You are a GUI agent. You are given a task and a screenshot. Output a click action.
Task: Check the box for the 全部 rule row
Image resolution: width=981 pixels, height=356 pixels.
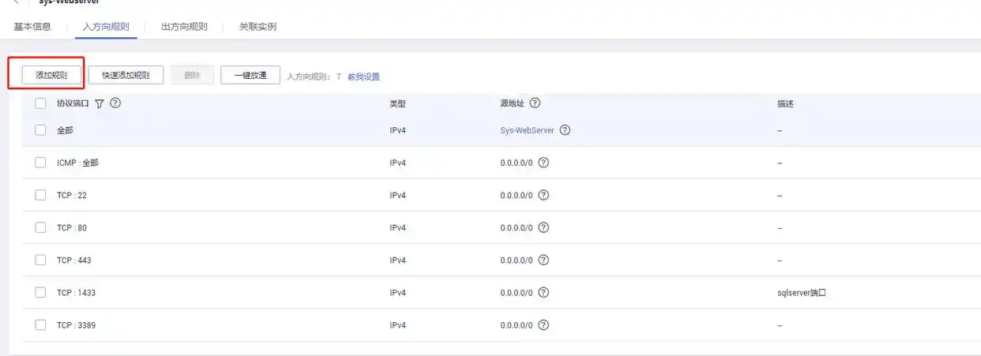(40, 130)
